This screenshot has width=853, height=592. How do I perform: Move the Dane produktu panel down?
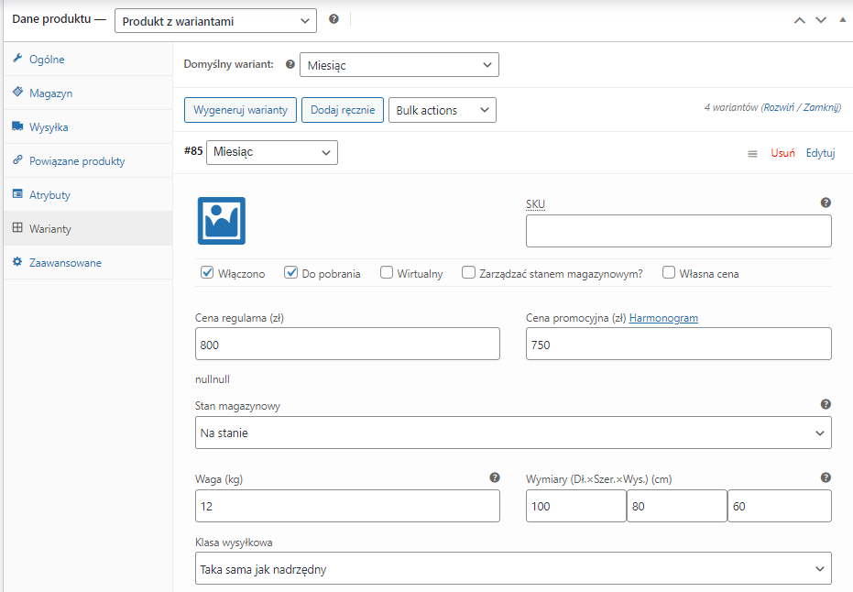click(821, 20)
